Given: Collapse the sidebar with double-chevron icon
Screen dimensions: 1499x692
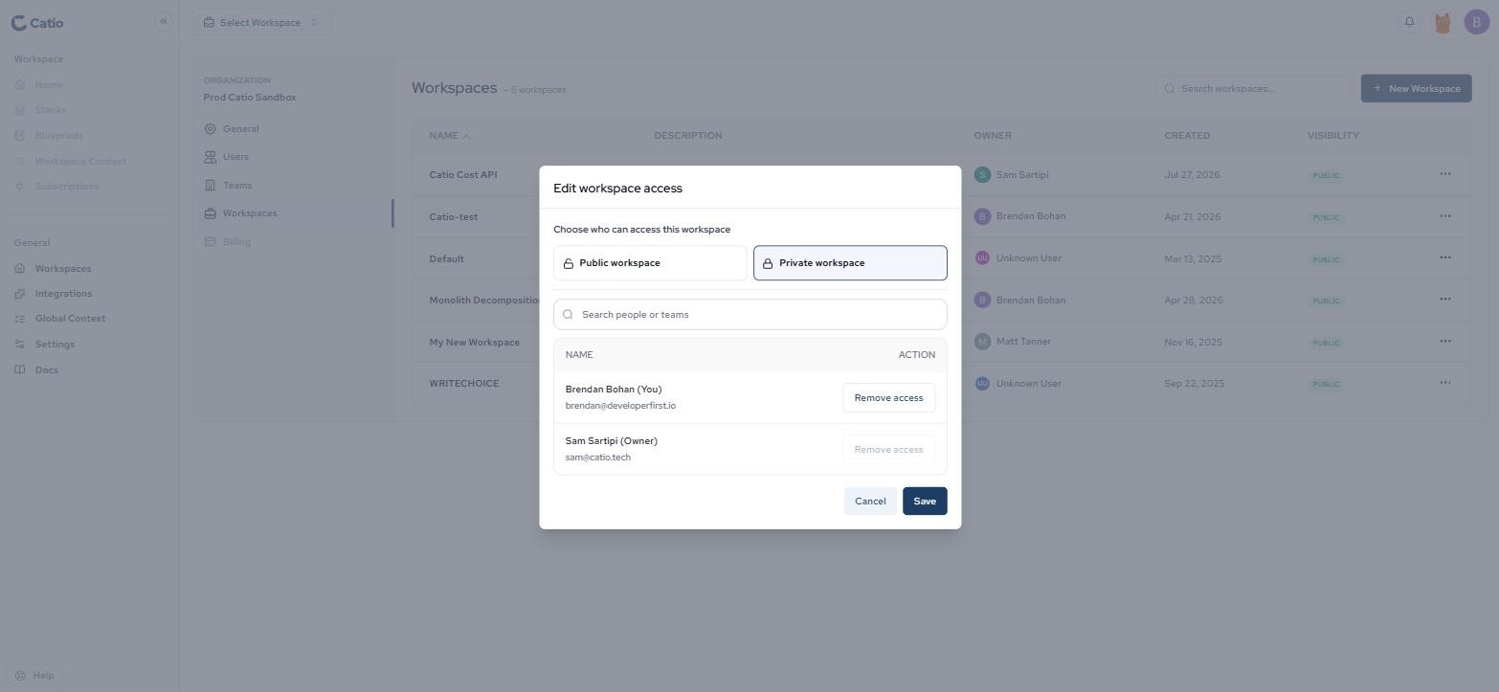Looking at the screenshot, I should click(164, 21).
